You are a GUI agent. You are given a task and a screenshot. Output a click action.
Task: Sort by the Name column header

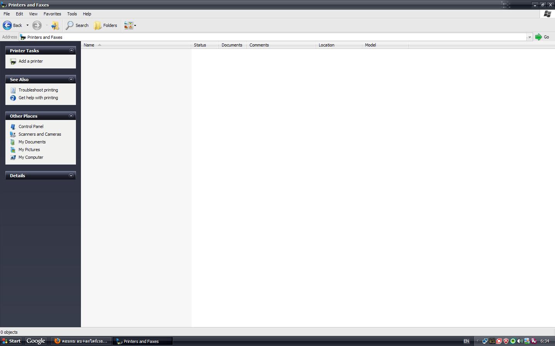pyautogui.click(x=136, y=45)
